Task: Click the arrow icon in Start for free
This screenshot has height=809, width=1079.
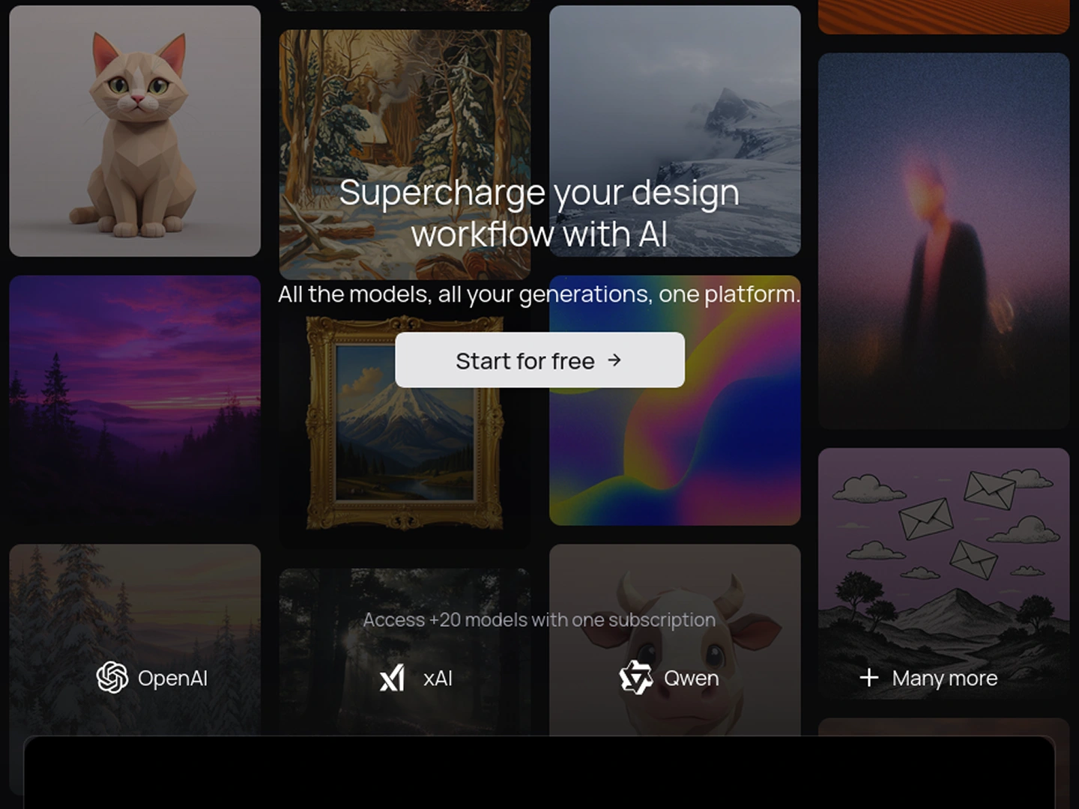Action: tap(614, 360)
